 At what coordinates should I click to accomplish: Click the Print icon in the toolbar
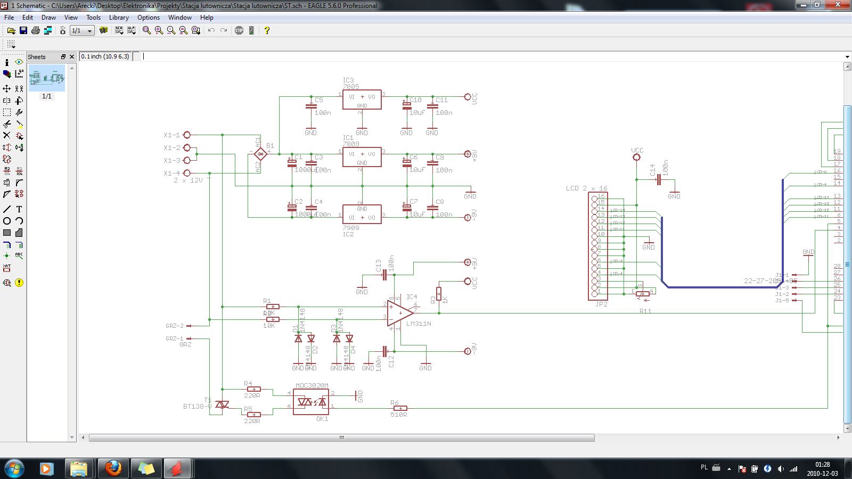36,30
